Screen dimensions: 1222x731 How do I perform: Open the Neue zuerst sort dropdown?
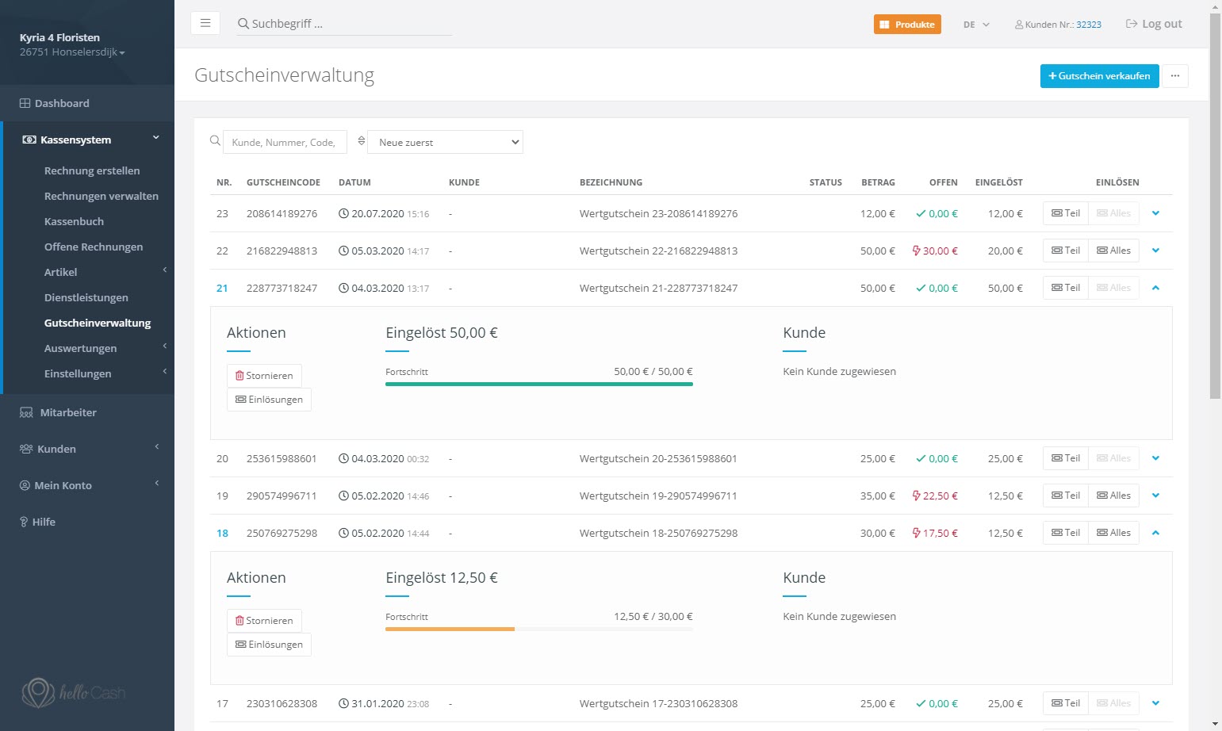coord(446,142)
